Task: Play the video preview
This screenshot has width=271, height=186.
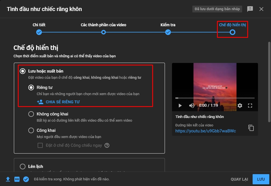Action: pos(180,105)
